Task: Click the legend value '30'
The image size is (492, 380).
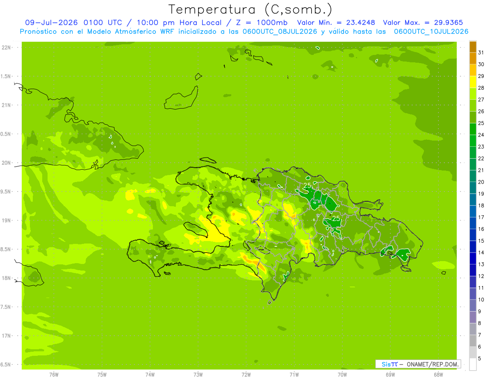Action: tap(481, 64)
